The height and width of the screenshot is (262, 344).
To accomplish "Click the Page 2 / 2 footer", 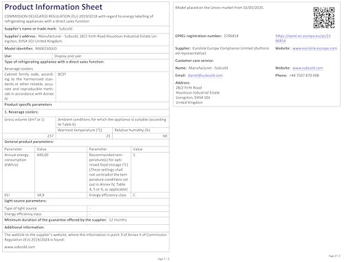I will tap(334, 256).
